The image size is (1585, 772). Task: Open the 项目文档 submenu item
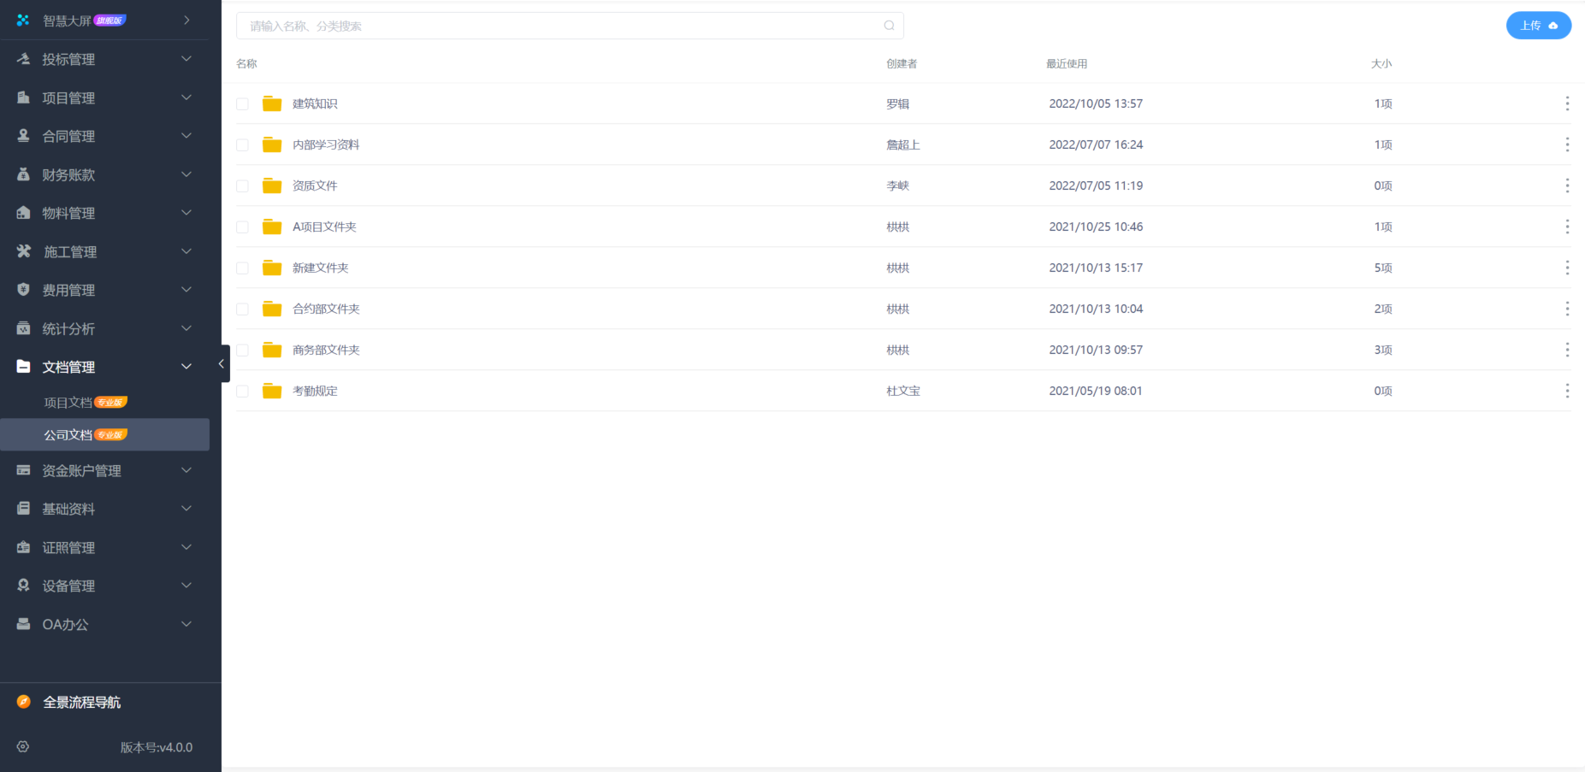[68, 403]
